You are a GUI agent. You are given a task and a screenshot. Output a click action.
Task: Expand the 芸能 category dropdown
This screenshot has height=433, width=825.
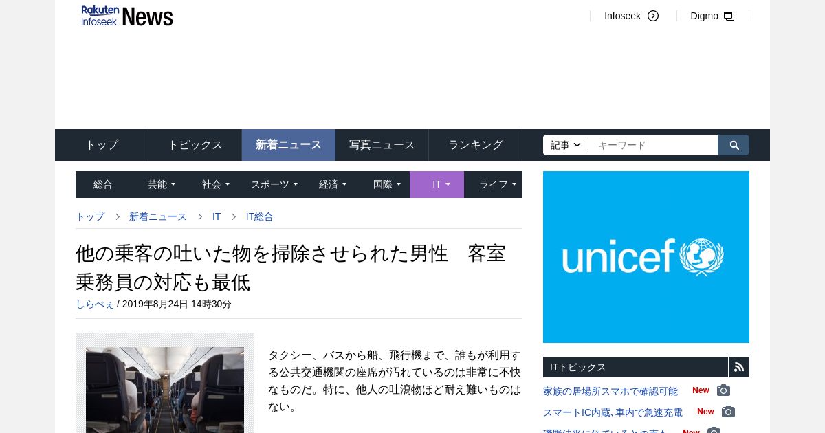point(162,184)
